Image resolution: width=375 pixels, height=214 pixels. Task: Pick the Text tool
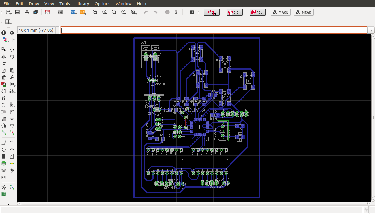[x=12, y=143]
